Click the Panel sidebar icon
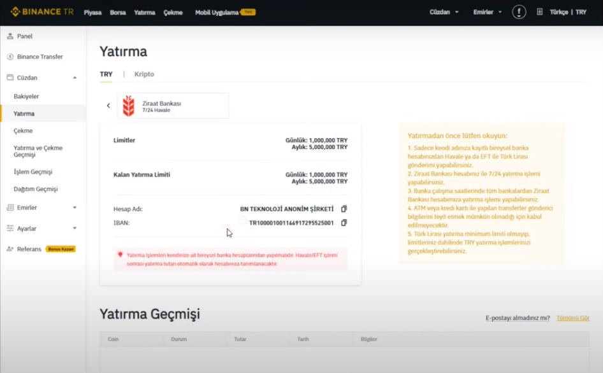 [x=10, y=36]
